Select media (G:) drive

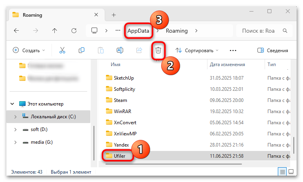click(42, 142)
